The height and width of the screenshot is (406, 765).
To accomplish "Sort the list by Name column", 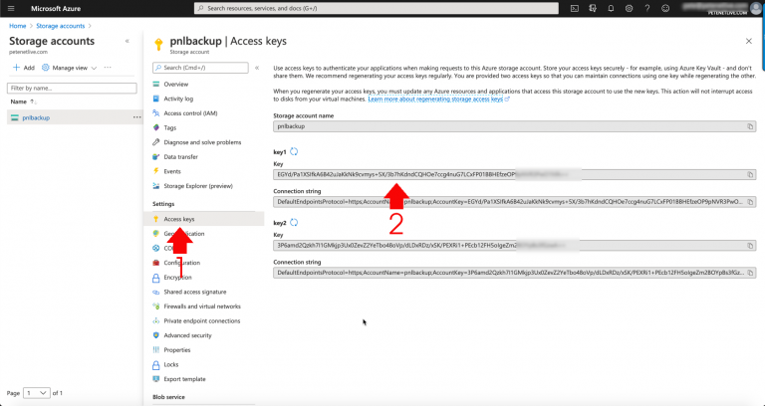I will point(23,101).
